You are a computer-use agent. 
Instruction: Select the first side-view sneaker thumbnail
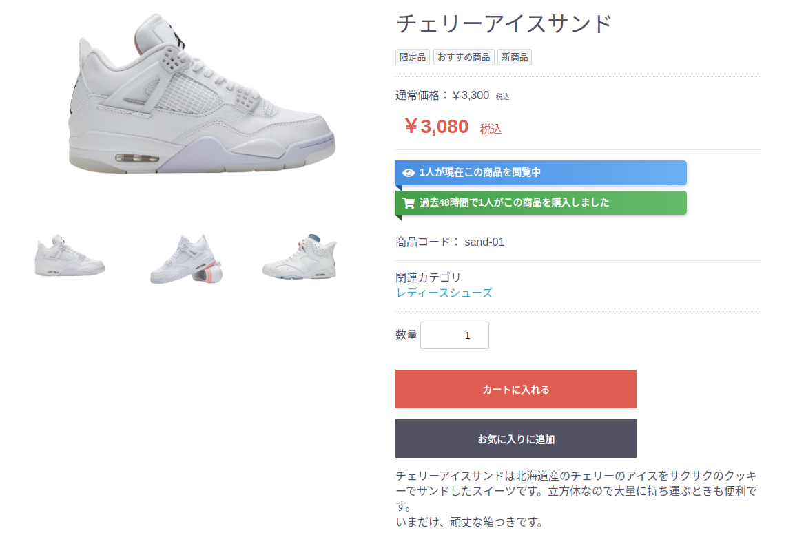click(x=70, y=256)
